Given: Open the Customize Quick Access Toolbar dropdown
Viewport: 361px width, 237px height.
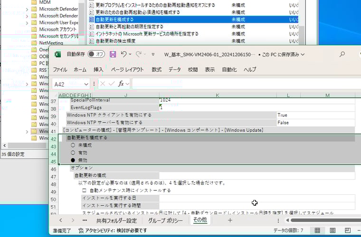Looking at the screenshot, I should pyautogui.click(x=153, y=54).
